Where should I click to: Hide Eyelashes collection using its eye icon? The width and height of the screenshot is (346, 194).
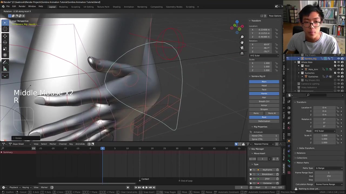338,73
